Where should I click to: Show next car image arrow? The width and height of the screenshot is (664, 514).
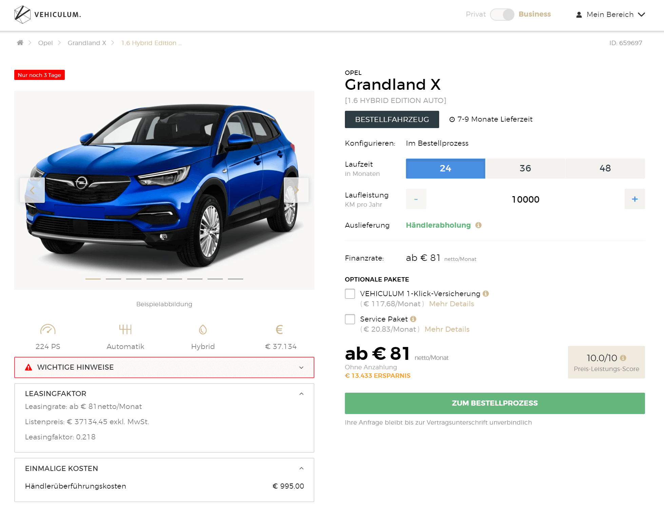(x=296, y=190)
